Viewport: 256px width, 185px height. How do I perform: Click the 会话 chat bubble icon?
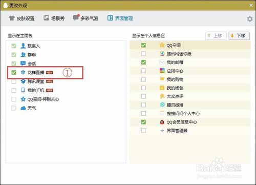23,64
